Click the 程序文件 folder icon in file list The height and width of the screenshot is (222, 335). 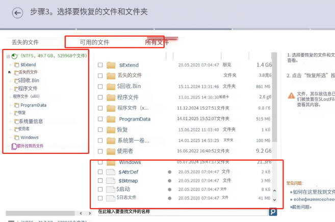(x=111, y=97)
